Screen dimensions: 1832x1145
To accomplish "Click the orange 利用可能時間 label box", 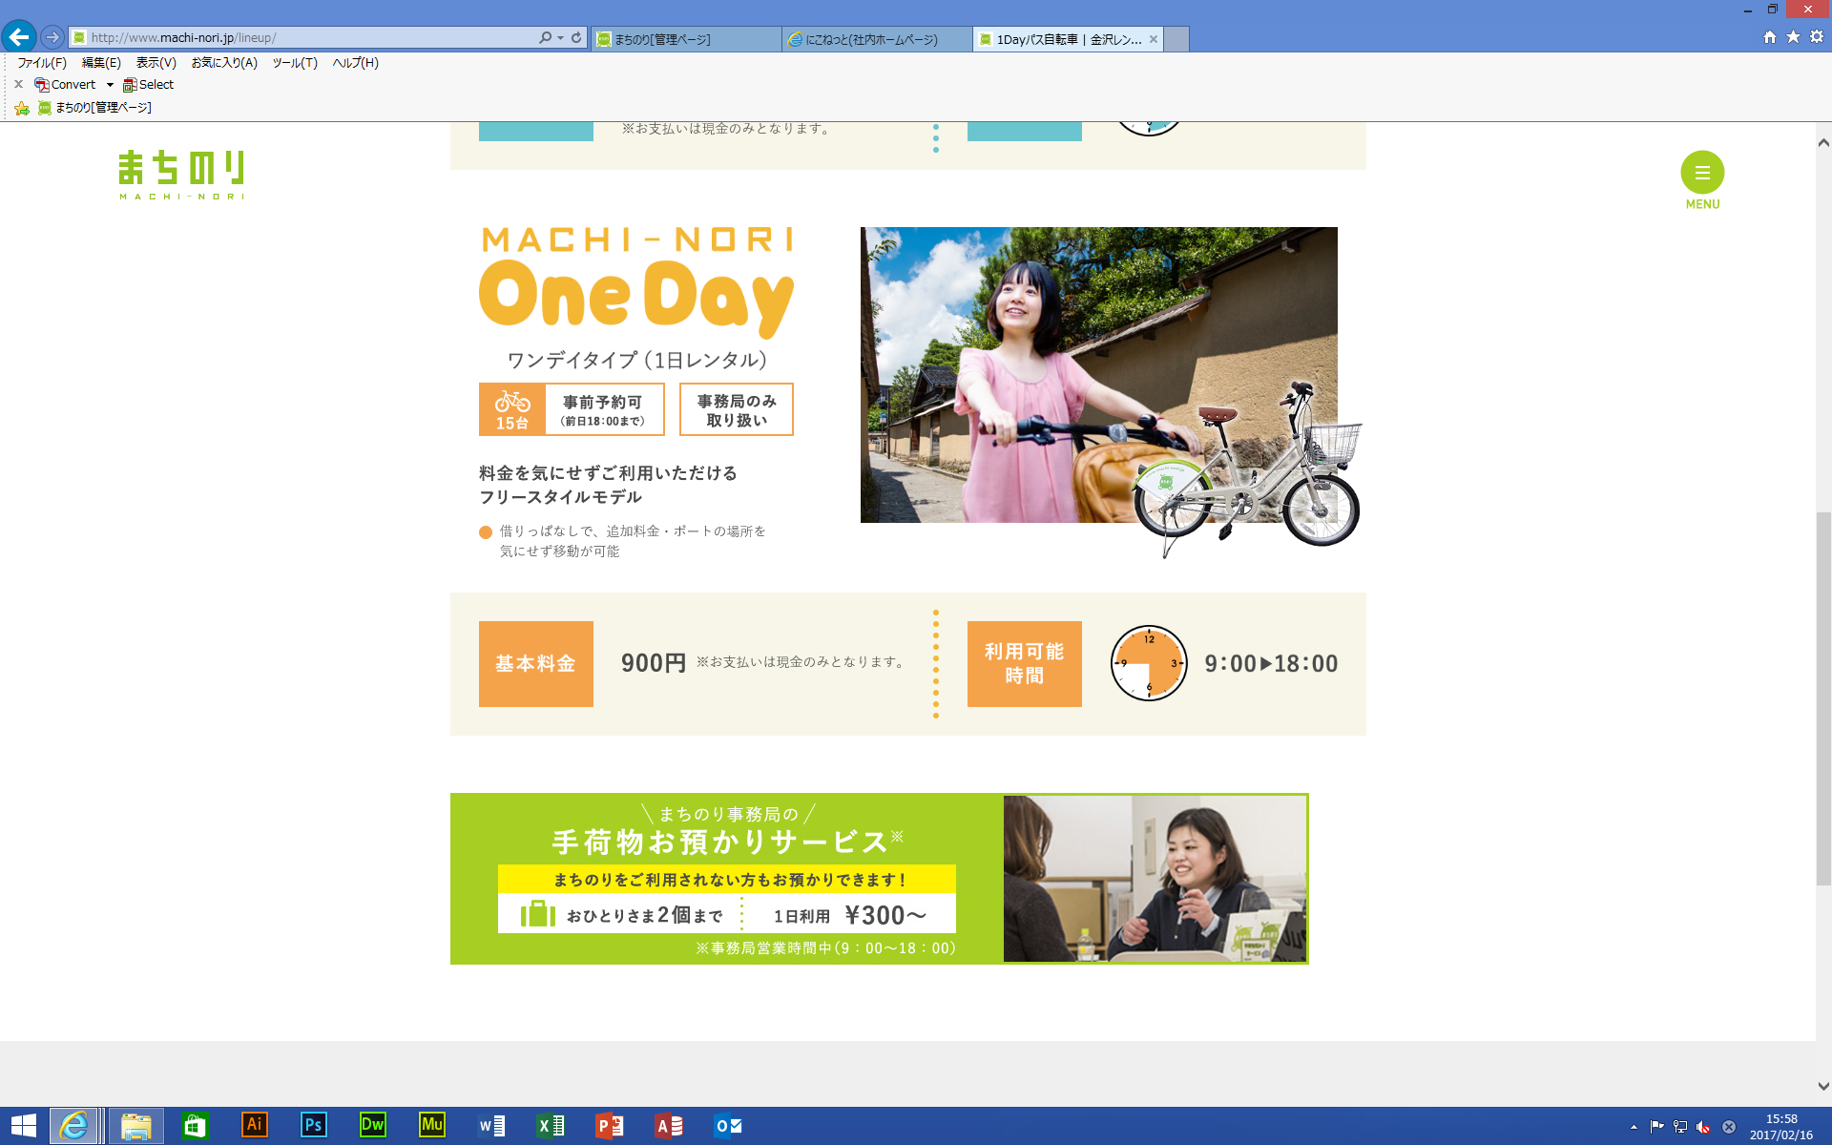I will [x=1024, y=664].
